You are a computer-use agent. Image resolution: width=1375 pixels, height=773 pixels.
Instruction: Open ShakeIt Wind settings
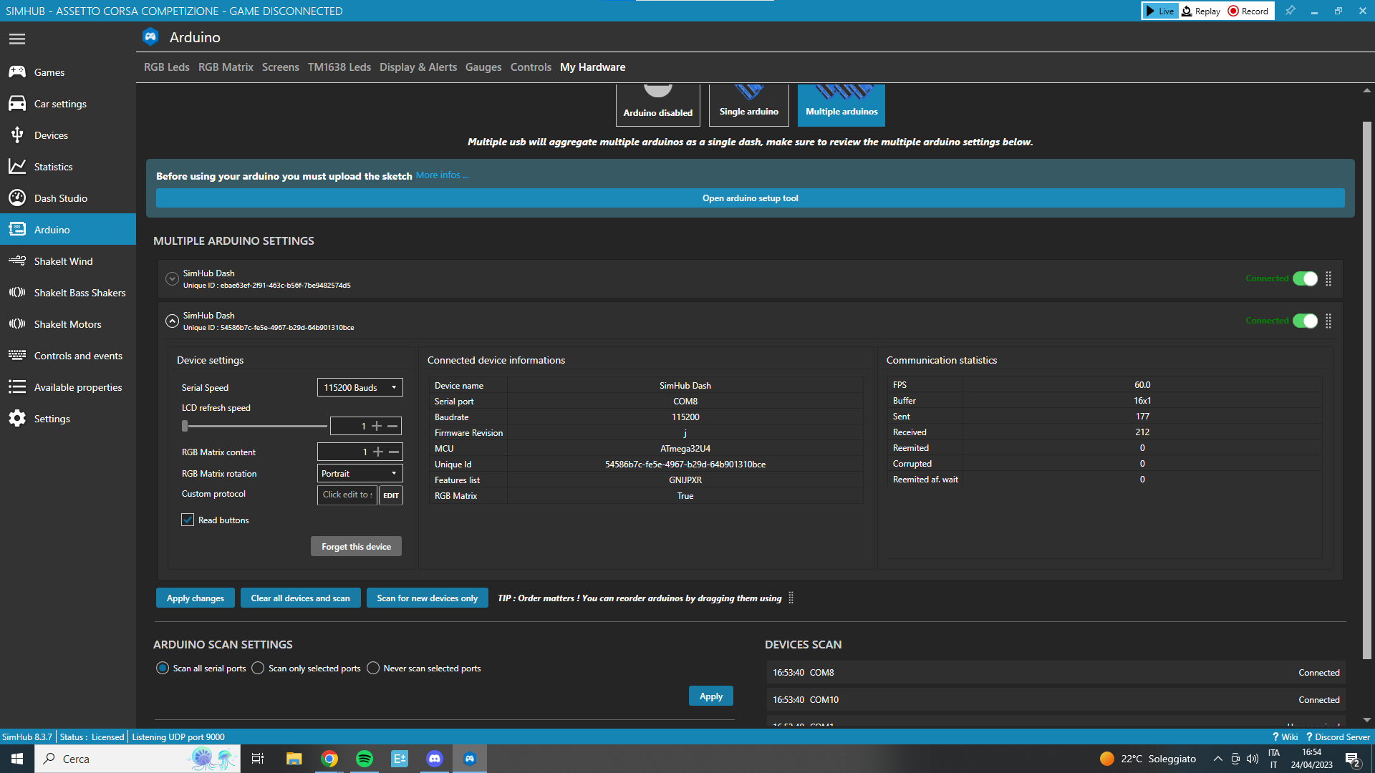tap(68, 261)
